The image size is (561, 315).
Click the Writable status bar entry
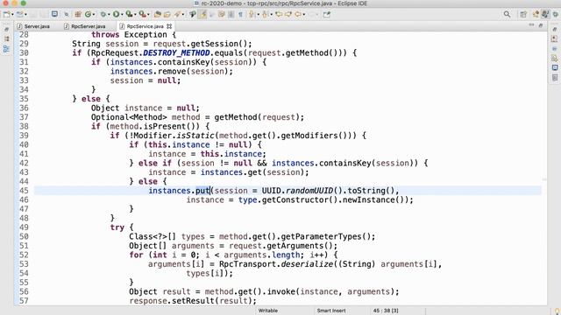pos(268,311)
